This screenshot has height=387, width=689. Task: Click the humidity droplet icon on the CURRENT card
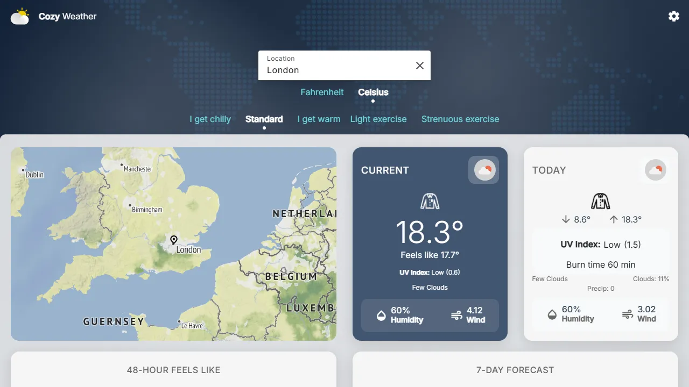382,316
